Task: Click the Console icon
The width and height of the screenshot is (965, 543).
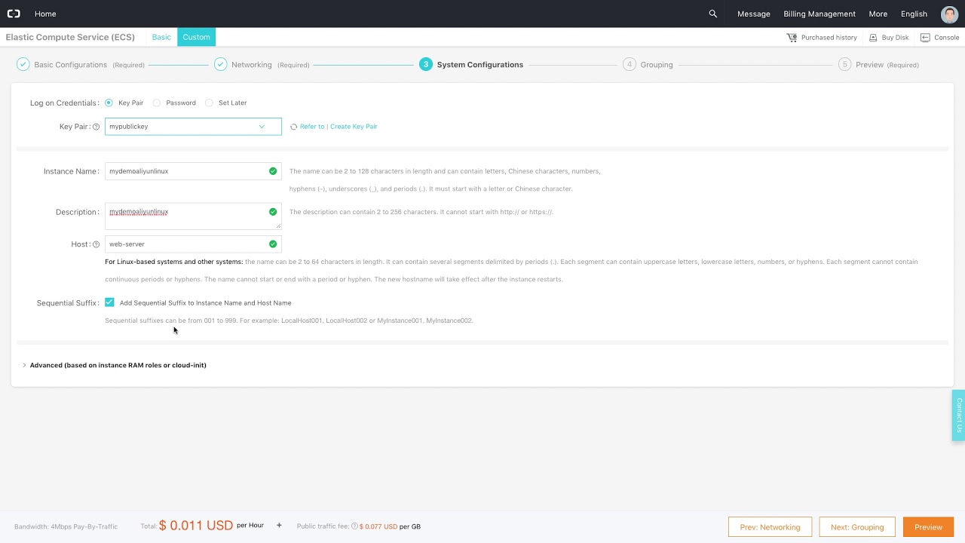Action: pos(925,37)
